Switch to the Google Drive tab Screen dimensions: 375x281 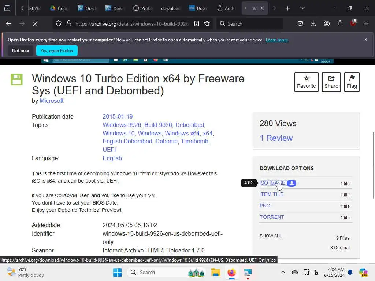(60, 8)
